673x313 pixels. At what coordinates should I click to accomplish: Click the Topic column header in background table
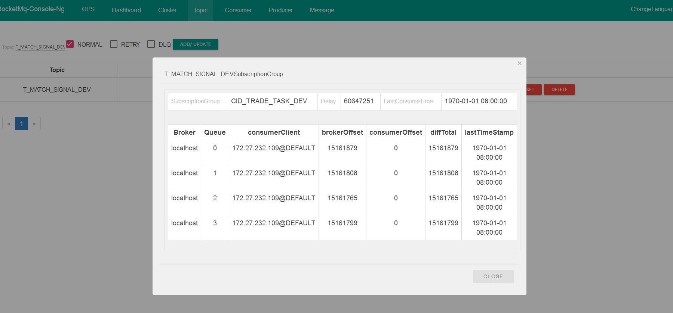point(57,70)
